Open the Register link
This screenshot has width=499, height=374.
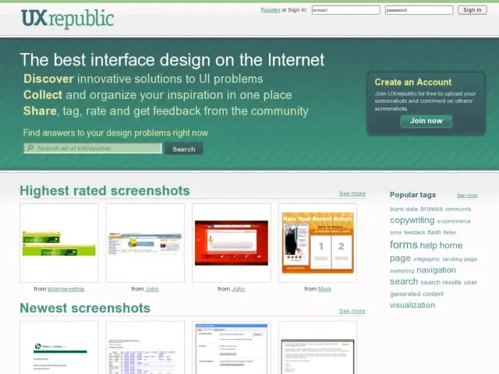coord(271,10)
